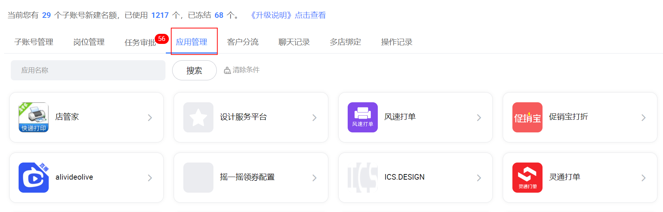Expand the alivideolive card chevron
This screenshot has height=212, width=663.
150,178
